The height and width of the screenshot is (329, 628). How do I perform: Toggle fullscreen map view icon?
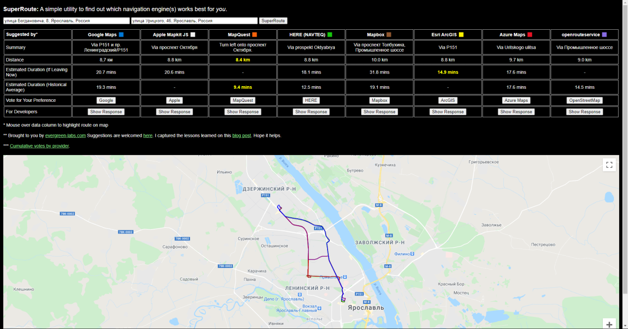(x=609, y=165)
